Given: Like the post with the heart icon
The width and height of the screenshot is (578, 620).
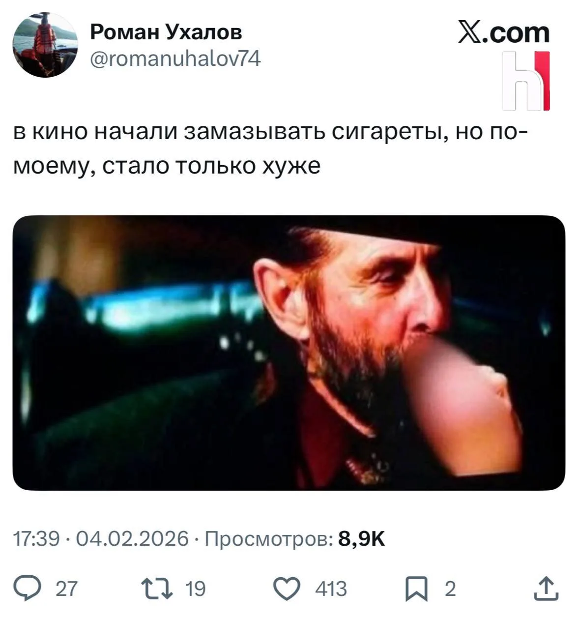Looking at the screenshot, I should (289, 589).
